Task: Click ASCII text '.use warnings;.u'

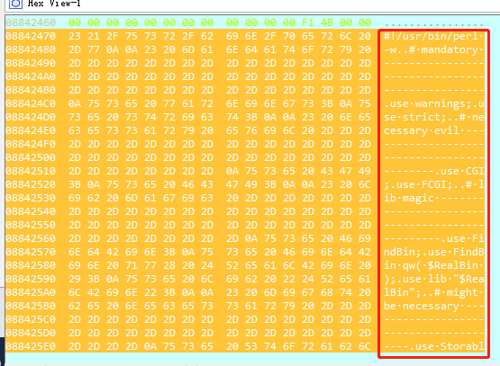Action: click(x=433, y=103)
